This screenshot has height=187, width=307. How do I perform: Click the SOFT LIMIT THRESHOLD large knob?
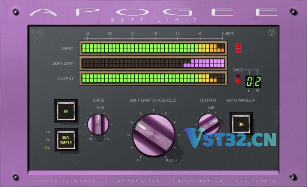[x=153, y=135]
